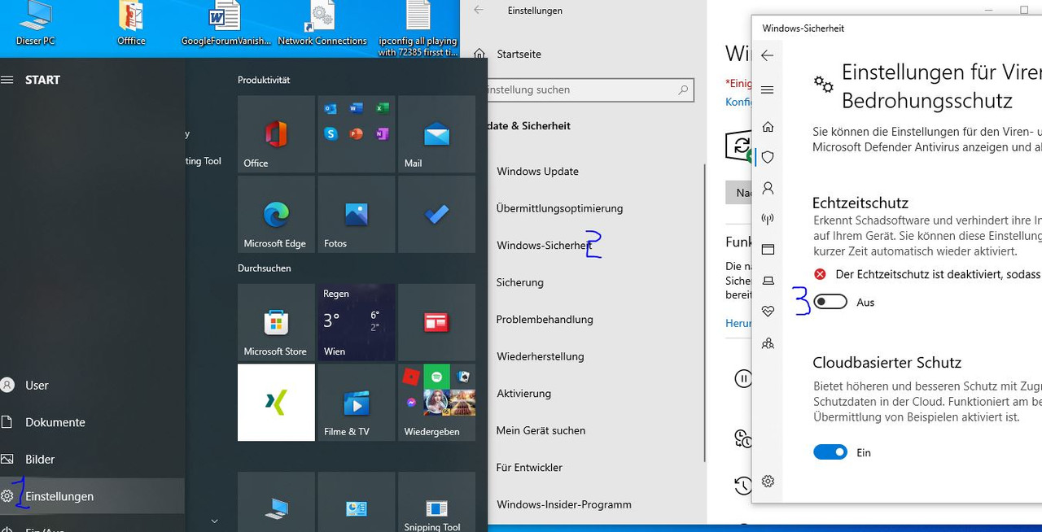Open the Fotos tile
The image size is (1042, 532).
pyautogui.click(x=357, y=215)
